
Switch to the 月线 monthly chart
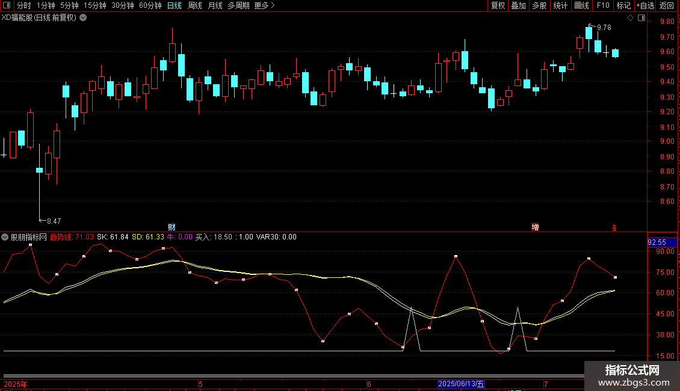(x=215, y=6)
